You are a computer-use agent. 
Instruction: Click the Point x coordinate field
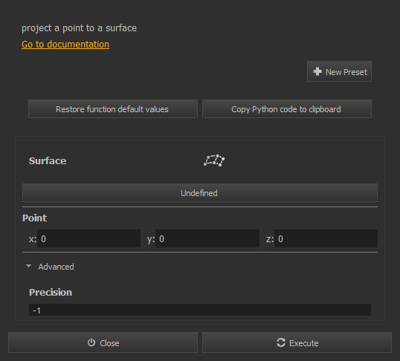click(88, 238)
